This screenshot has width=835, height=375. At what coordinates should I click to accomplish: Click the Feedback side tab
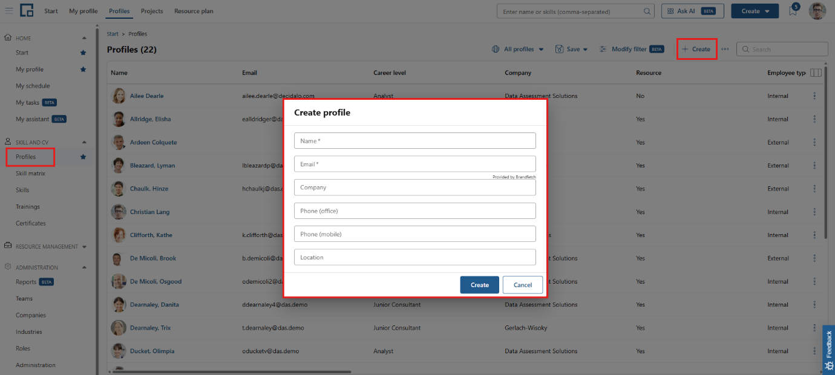pos(828,350)
